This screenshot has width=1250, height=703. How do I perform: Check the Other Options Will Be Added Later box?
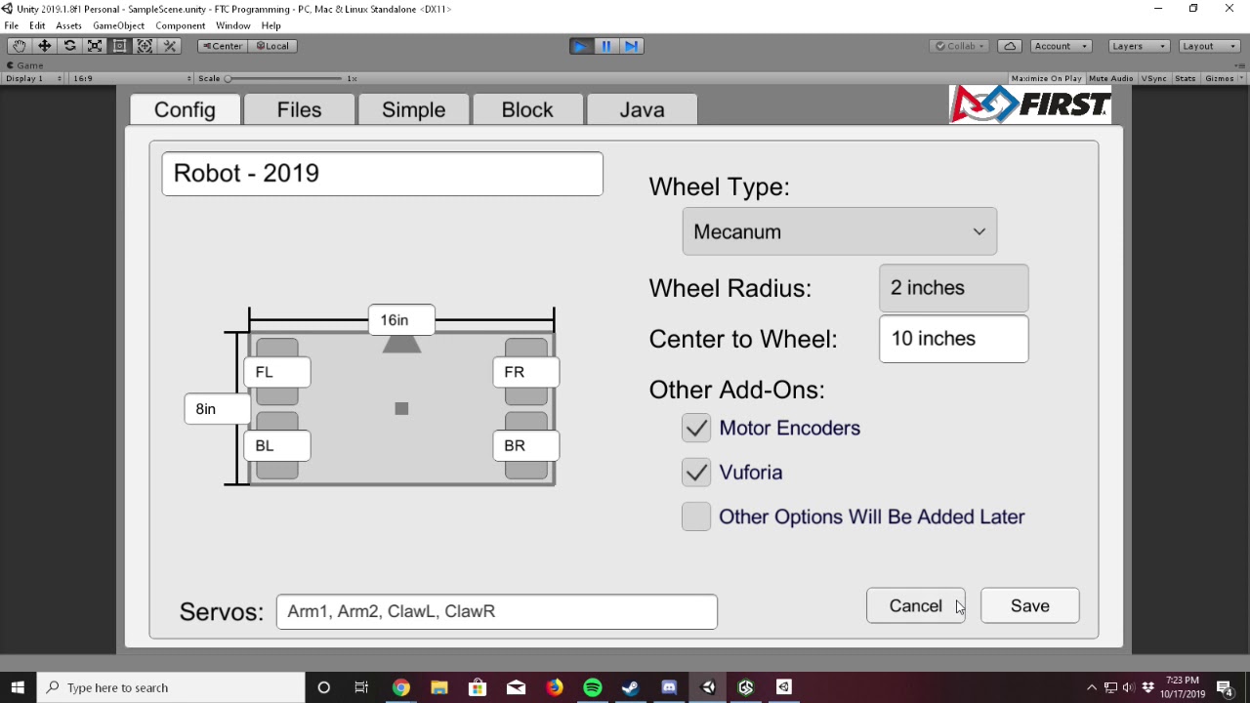696,517
